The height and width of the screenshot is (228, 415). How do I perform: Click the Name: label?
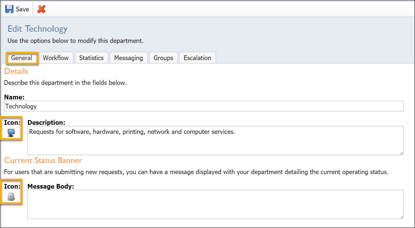tap(14, 97)
